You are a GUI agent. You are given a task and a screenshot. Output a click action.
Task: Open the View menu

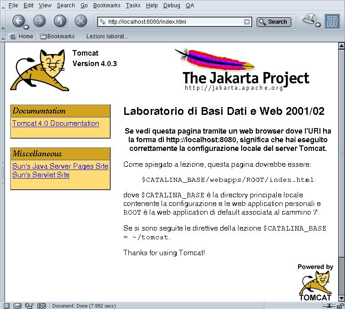click(x=45, y=5)
